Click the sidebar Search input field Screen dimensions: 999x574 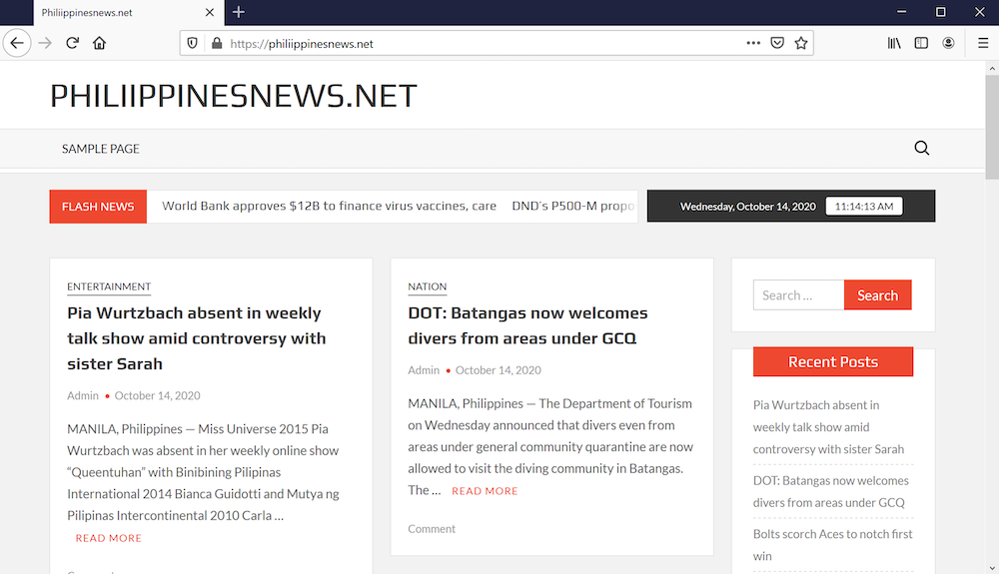click(x=798, y=295)
